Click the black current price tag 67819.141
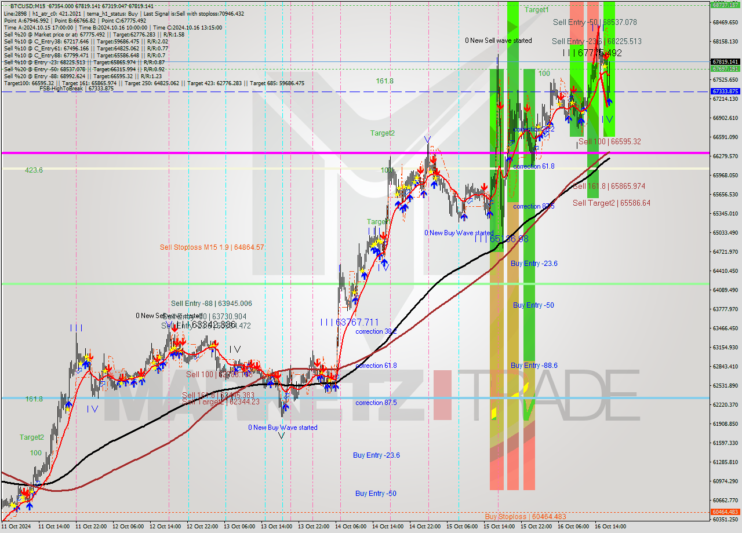This screenshot has height=533, width=742. (725, 61)
